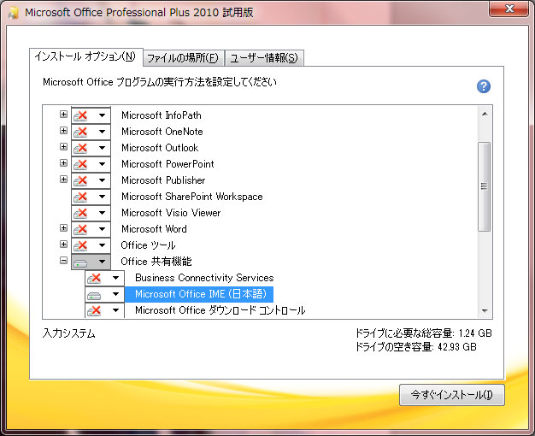Viewport: 535px width, 436px height.
Task: Click the ドライブの空き容量 42.93 GB text
Action: tap(416, 347)
